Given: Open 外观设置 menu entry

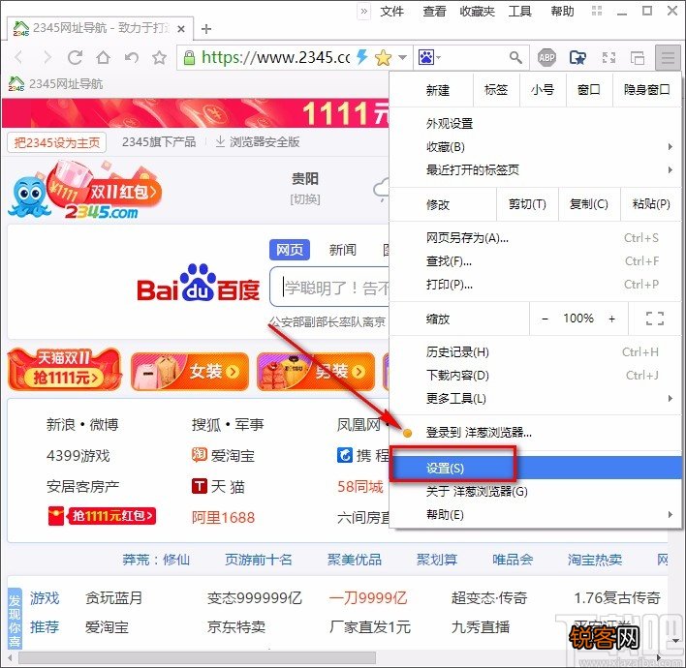Looking at the screenshot, I should coord(535,124).
